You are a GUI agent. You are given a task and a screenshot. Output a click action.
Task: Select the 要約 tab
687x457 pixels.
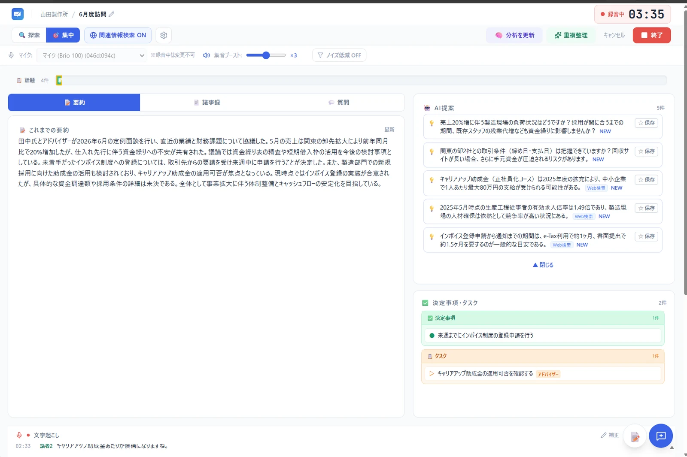click(x=74, y=103)
